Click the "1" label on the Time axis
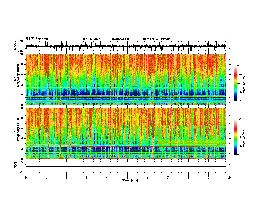Screen dimensions: 258x199 click(x=46, y=178)
